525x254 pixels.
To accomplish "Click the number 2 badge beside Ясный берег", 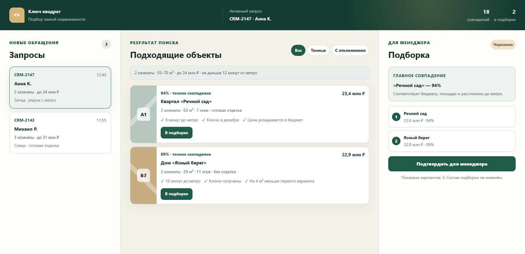I will [x=396, y=141].
